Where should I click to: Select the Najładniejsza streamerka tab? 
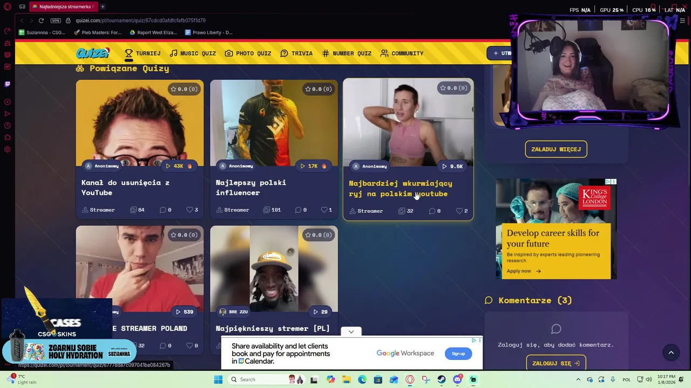(63, 6)
